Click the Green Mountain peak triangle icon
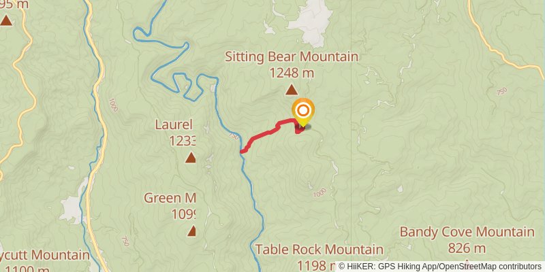545x272 pixels. [191, 231]
